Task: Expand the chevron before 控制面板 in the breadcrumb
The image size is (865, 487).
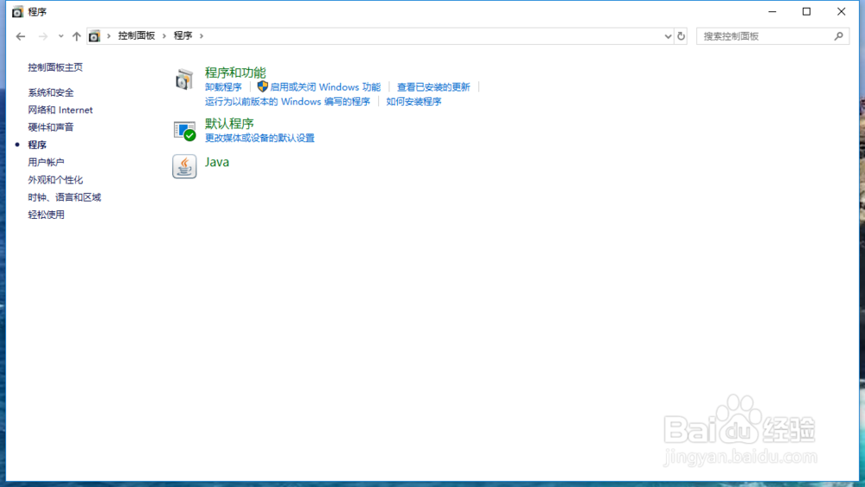Action: click(x=109, y=35)
